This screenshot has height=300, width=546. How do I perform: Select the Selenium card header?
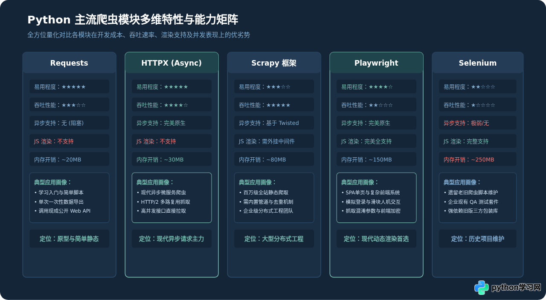(478, 63)
